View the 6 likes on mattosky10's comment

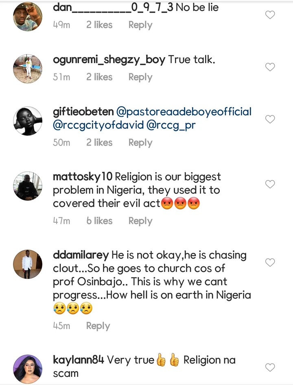tap(99, 221)
